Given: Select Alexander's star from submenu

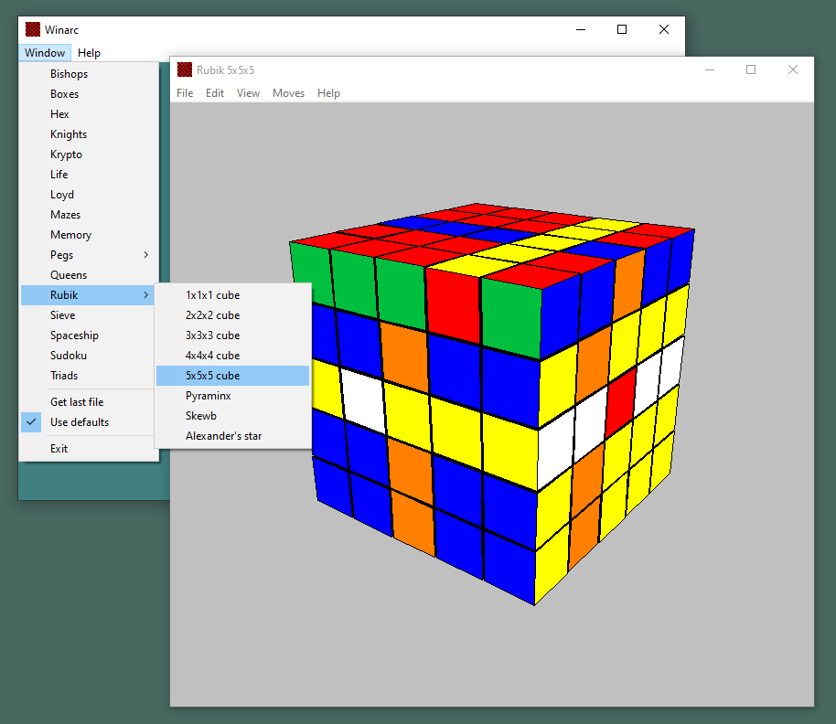Looking at the screenshot, I should (233, 436).
